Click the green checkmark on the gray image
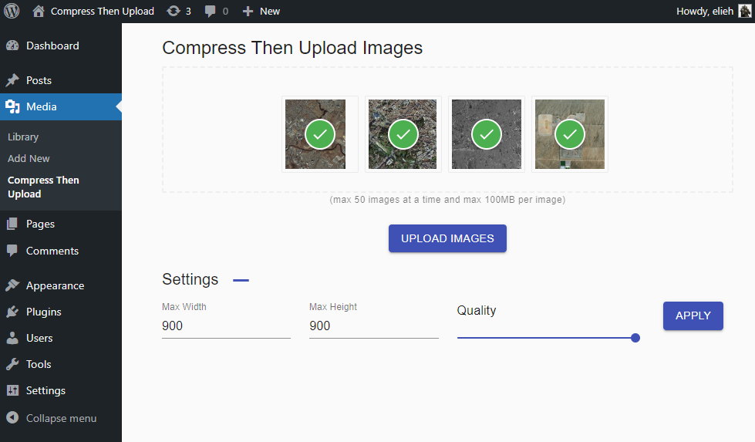This screenshot has height=442, width=755. (487, 134)
